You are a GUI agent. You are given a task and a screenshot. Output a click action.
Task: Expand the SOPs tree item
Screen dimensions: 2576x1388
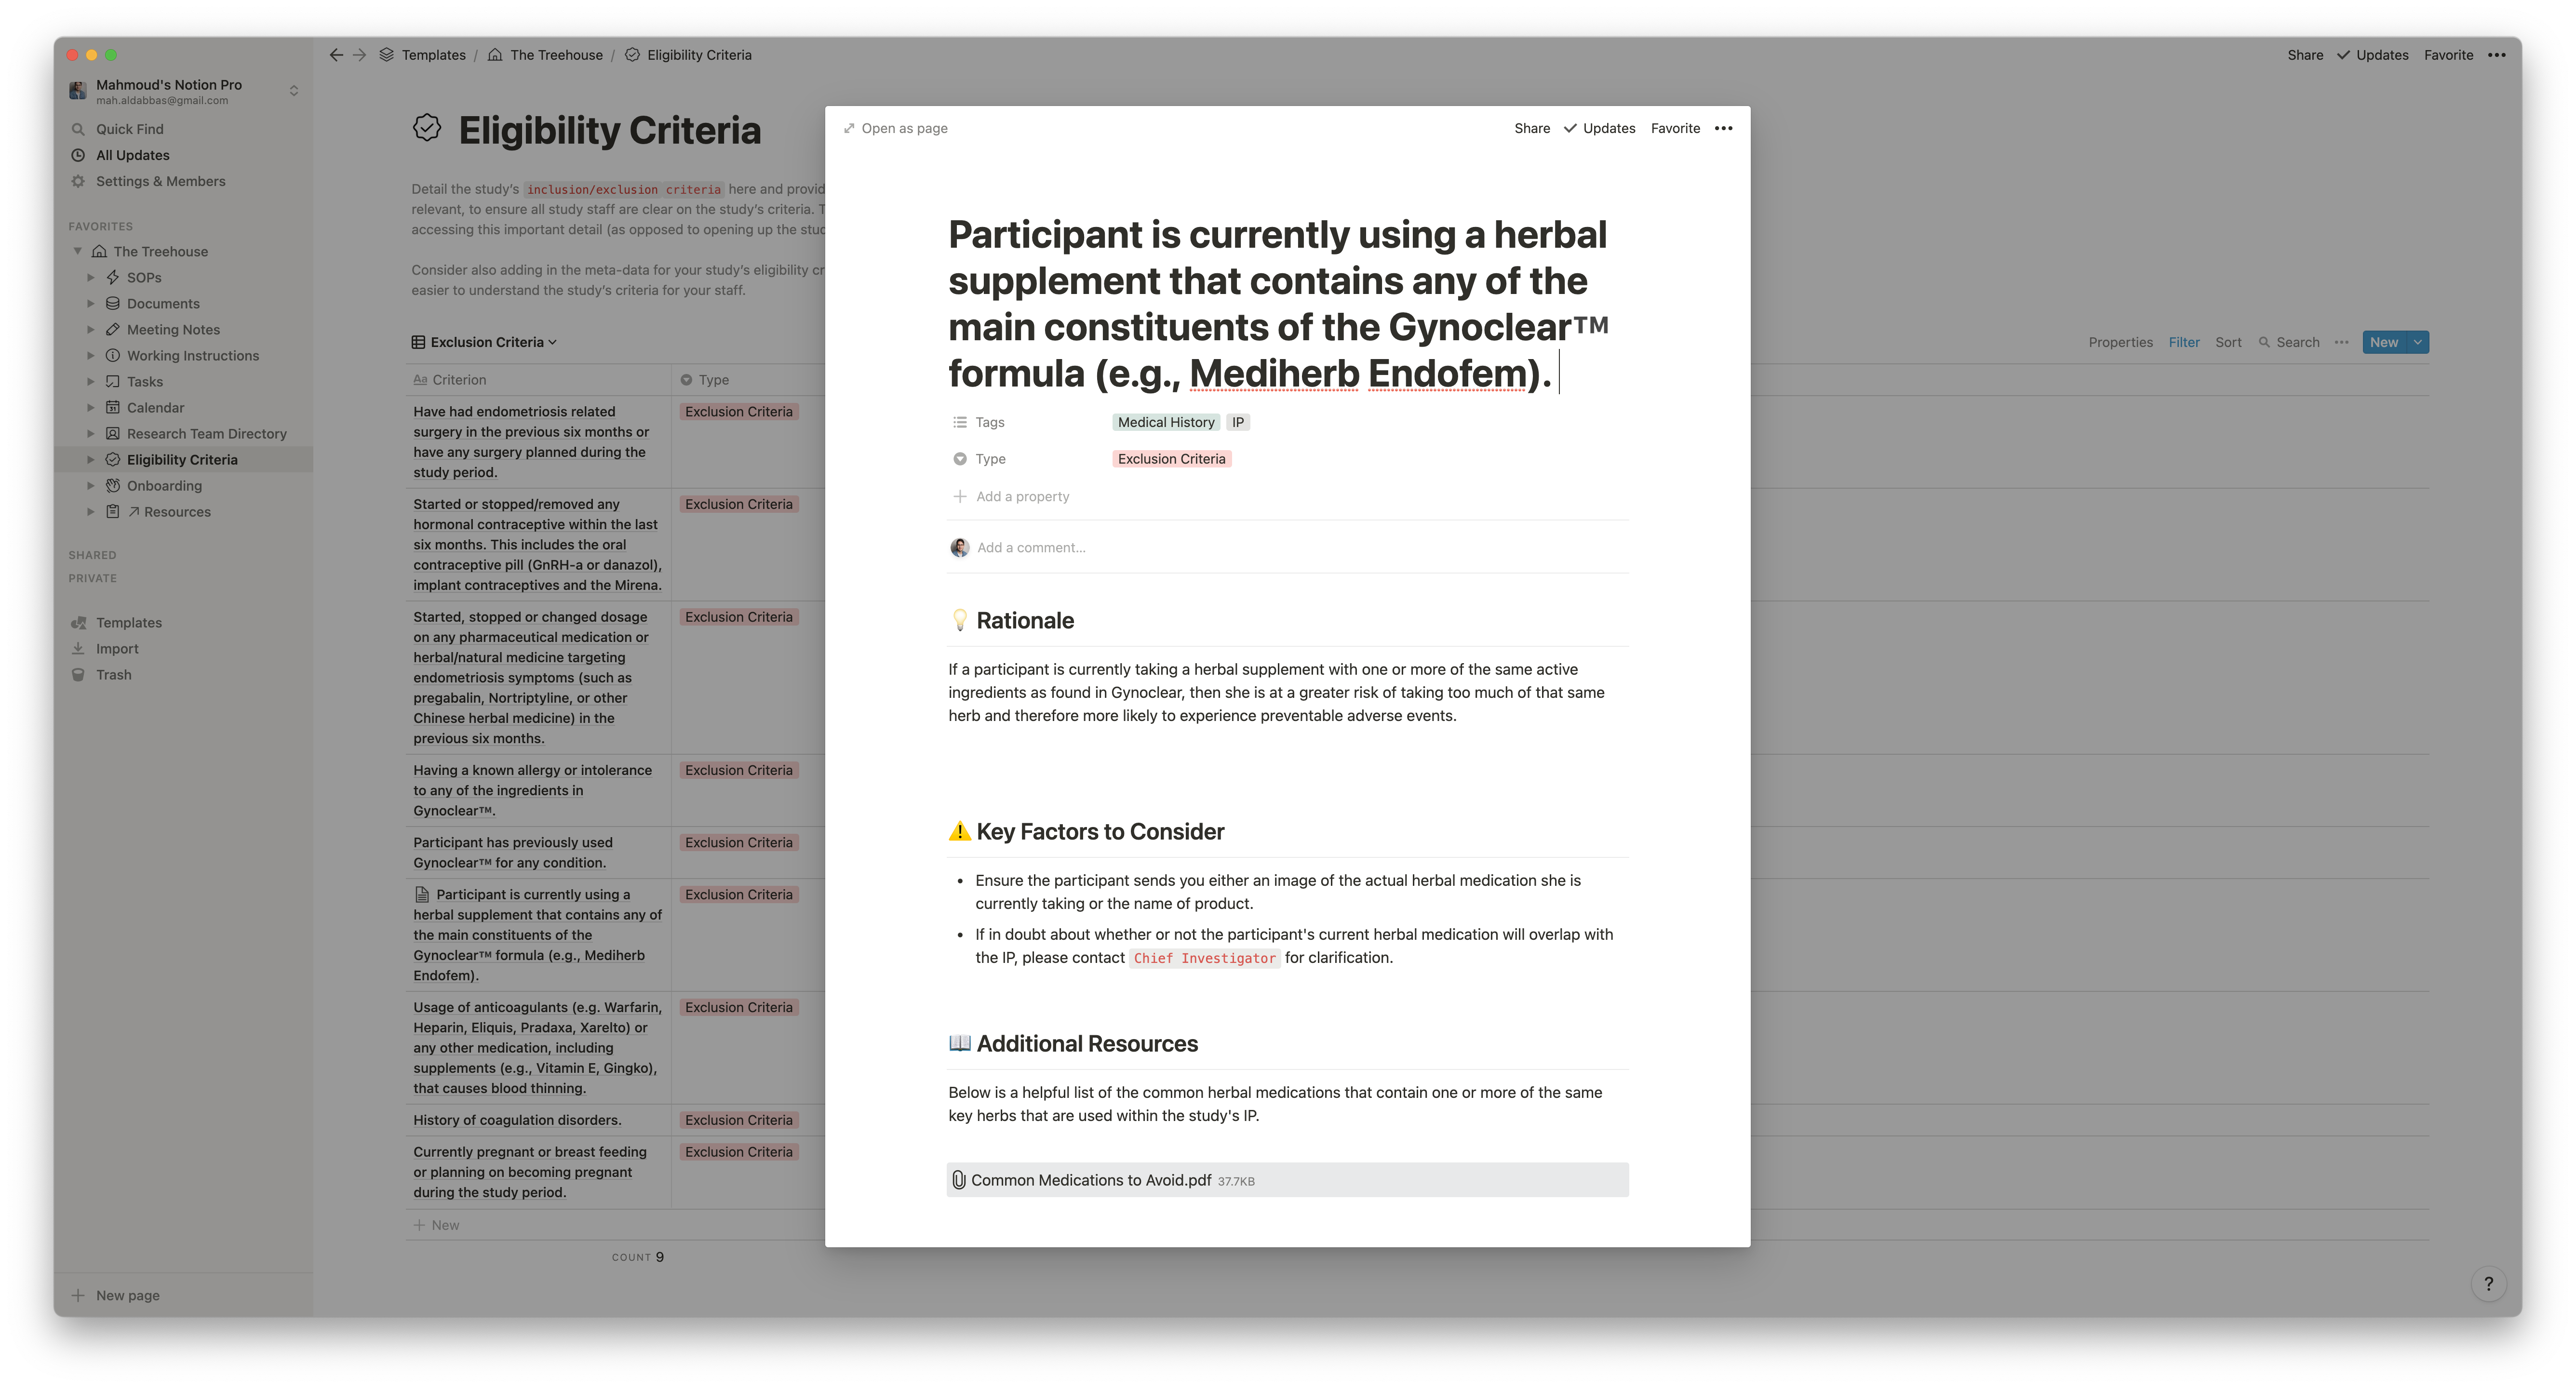point(91,278)
